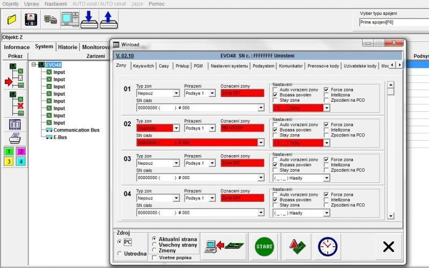Open the Nastaveni menu
Viewport: 429px width, 268px height.
tap(56, 4)
